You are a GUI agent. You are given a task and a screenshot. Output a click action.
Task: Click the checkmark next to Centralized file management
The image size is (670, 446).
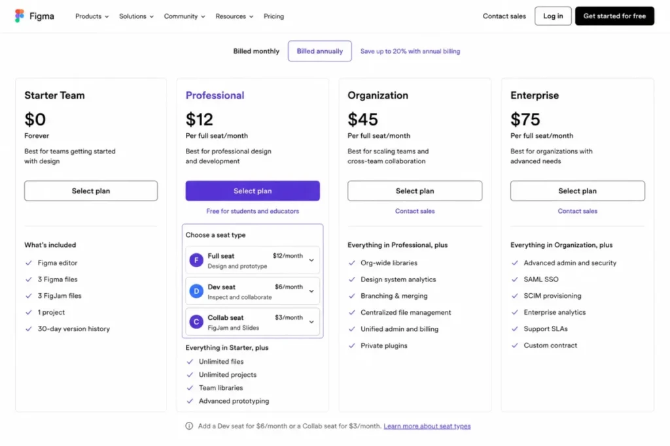351,313
